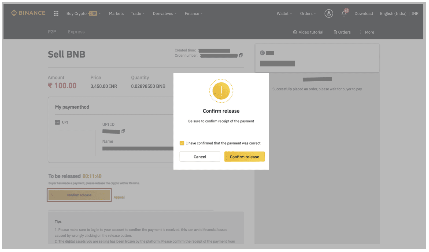The width and height of the screenshot is (429, 252).
Task: Copy the UPI ID with copy icon
Action: 123,131
